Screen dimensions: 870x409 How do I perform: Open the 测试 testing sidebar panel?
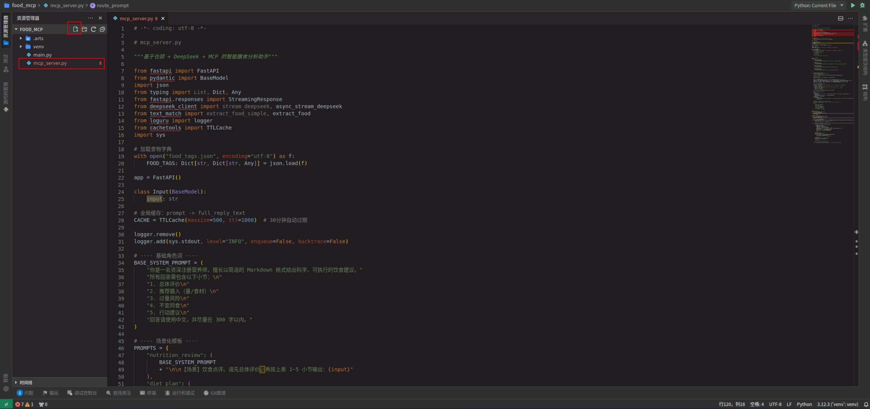(x=6, y=63)
